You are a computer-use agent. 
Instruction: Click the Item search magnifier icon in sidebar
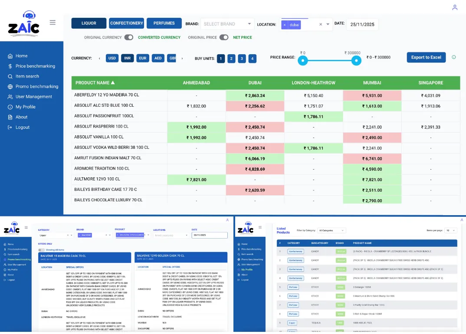(10, 76)
